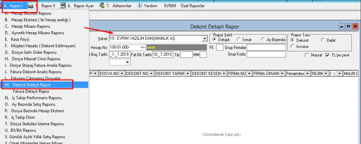Choose F. Müşteri Hesabı (Dekont Edilmeyen)

[44, 46]
